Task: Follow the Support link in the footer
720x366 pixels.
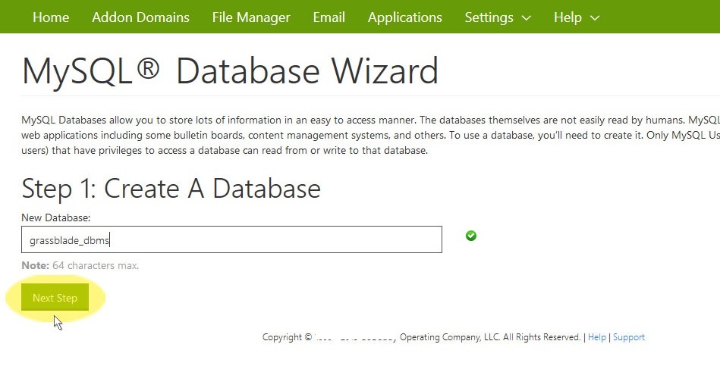Action: click(629, 337)
